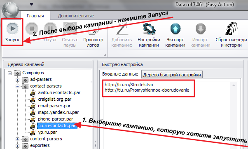Screen dimensions: 248x149
Task: Click the phone-parser.par robot icon
Action: click(x=33, y=119)
